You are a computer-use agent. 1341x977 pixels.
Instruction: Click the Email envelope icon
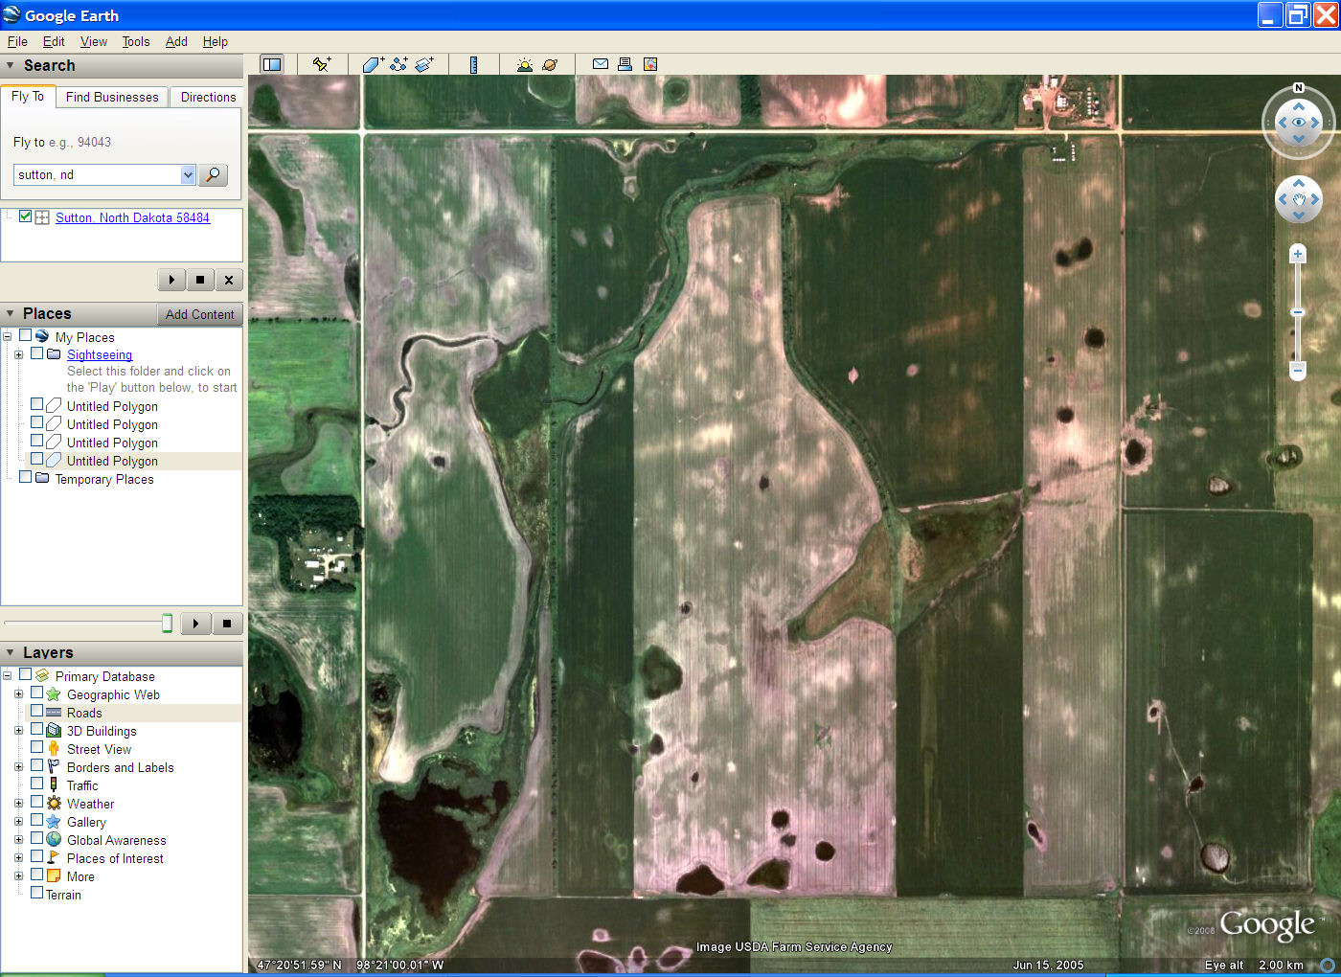click(x=601, y=64)
